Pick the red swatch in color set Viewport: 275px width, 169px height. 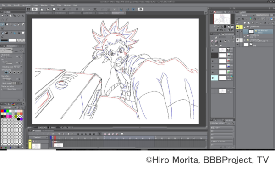pos(2,111)
